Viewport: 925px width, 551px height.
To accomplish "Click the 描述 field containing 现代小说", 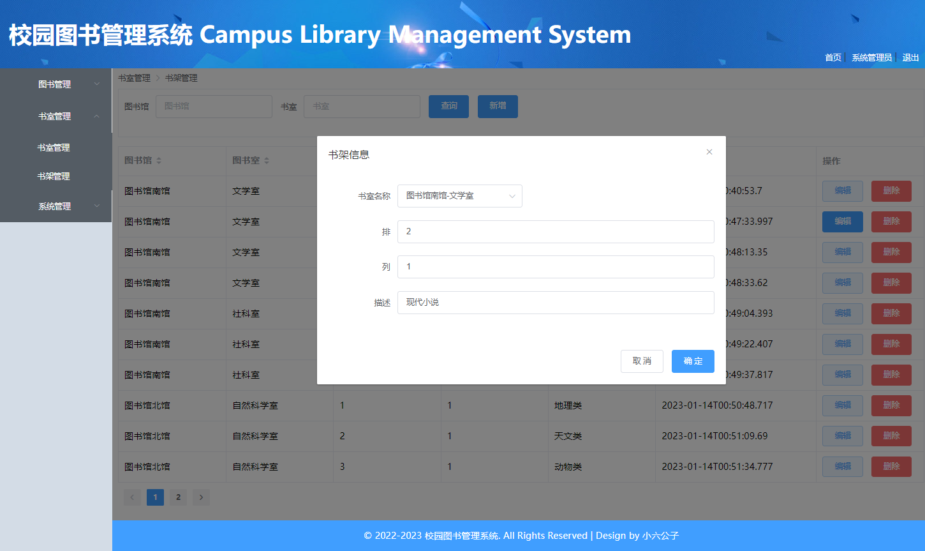I will (556, 303).
